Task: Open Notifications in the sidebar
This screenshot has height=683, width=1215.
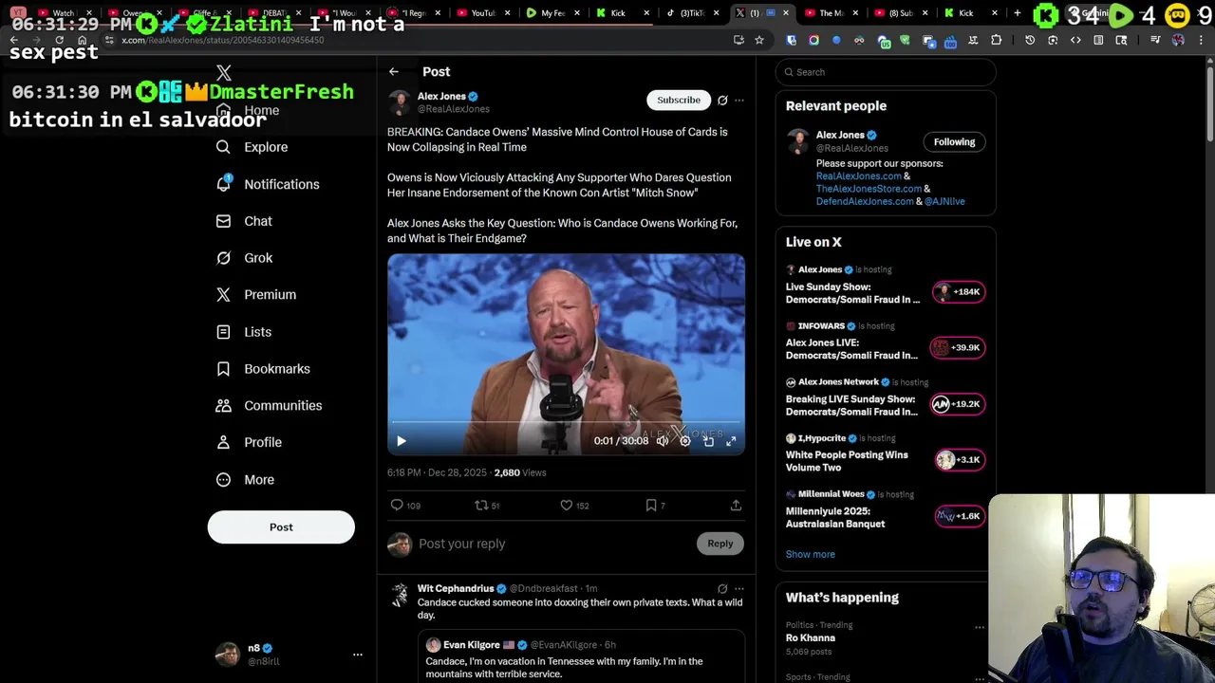Action: [x=269, y=184]
